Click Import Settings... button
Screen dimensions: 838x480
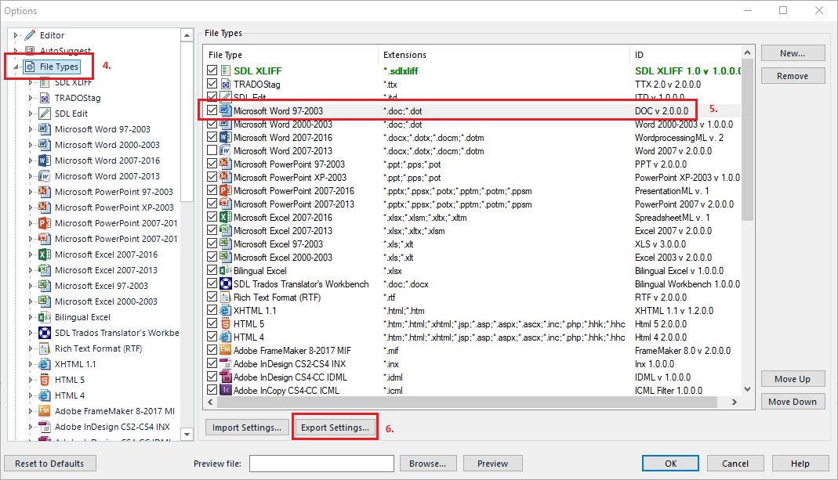coord(247,427)
